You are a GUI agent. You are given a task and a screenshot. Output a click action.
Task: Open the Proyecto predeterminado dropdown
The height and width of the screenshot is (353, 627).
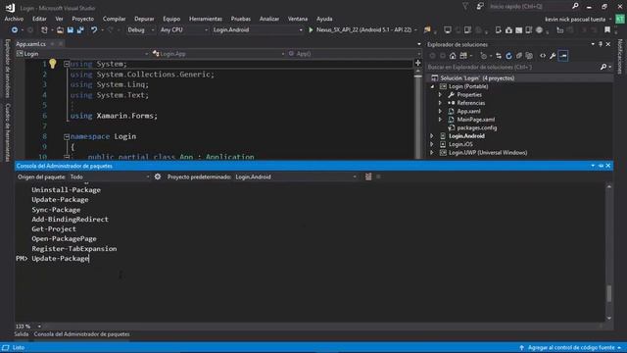[x=296, y=176]
